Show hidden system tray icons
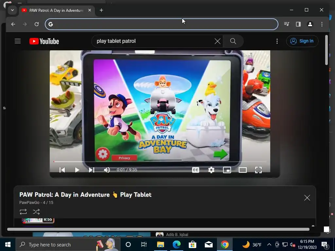Viewport: 335px width, 251px height. pyautogui.click(x=269, y=244)
